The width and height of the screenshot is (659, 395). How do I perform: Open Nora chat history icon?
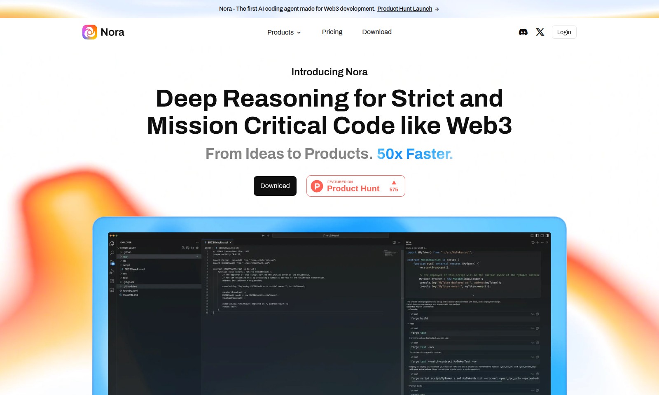(533, 242)
